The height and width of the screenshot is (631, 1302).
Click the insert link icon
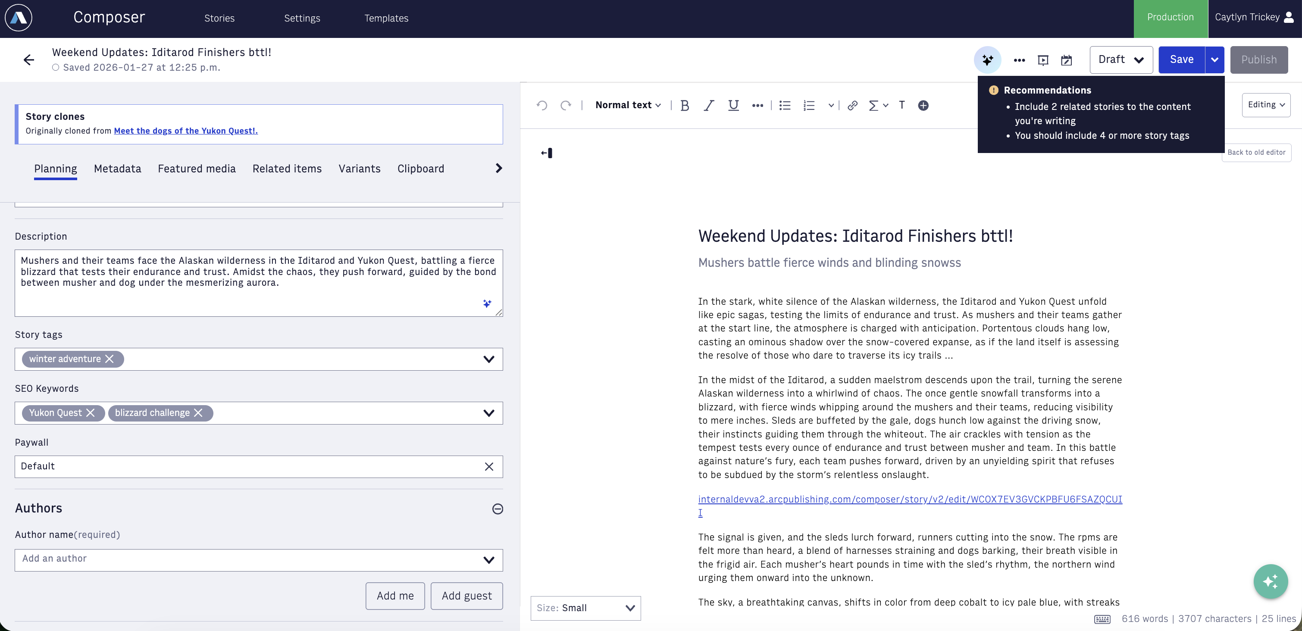click(852, 105)
